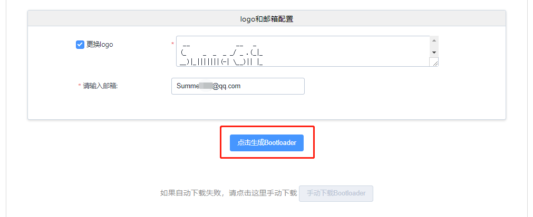This screenshot has height=217, width=533.
Task: Click the logo和邮箱配置 panel header
Action: pos(267,19)
